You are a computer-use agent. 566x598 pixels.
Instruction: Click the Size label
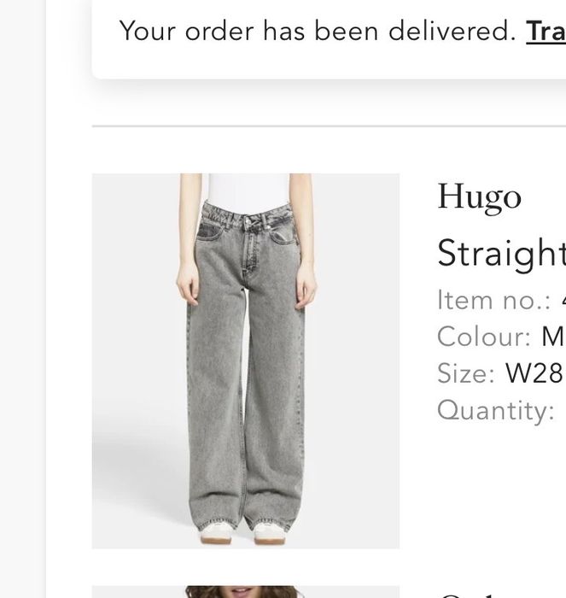[466, 373]
